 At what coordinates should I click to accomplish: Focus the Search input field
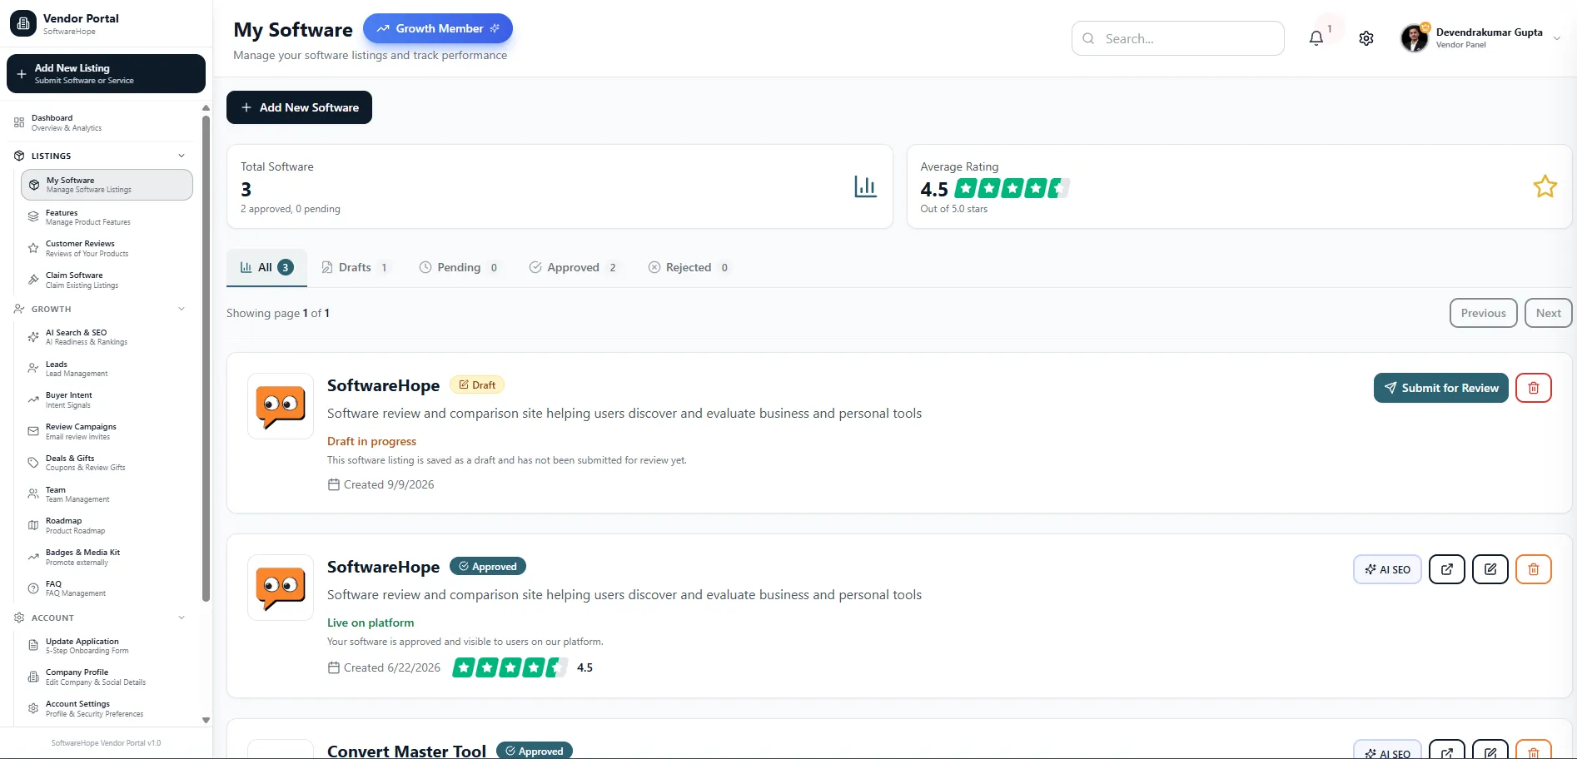[x=1177, y=38]
